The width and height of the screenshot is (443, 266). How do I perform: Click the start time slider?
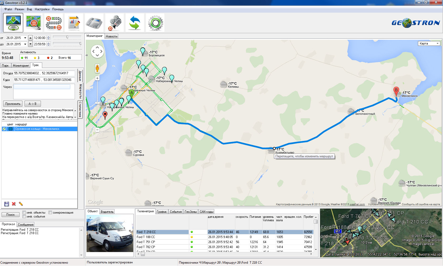tap(67, 38)
